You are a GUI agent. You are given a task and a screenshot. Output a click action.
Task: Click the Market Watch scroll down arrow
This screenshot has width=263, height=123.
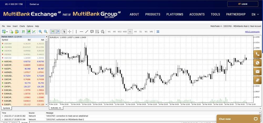point(47,105)
